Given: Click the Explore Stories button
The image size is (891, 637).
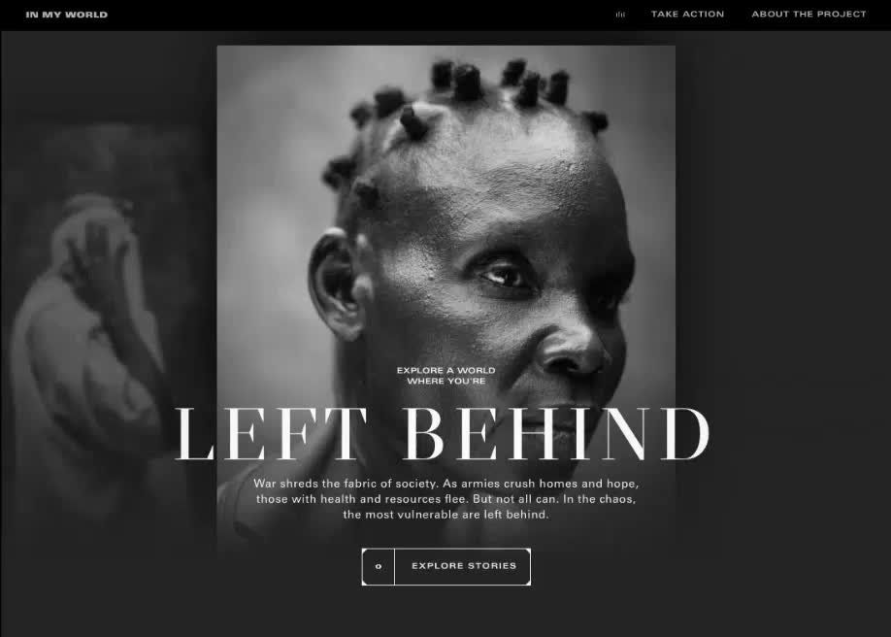Looking at the screenshot, I should (446, 566).
